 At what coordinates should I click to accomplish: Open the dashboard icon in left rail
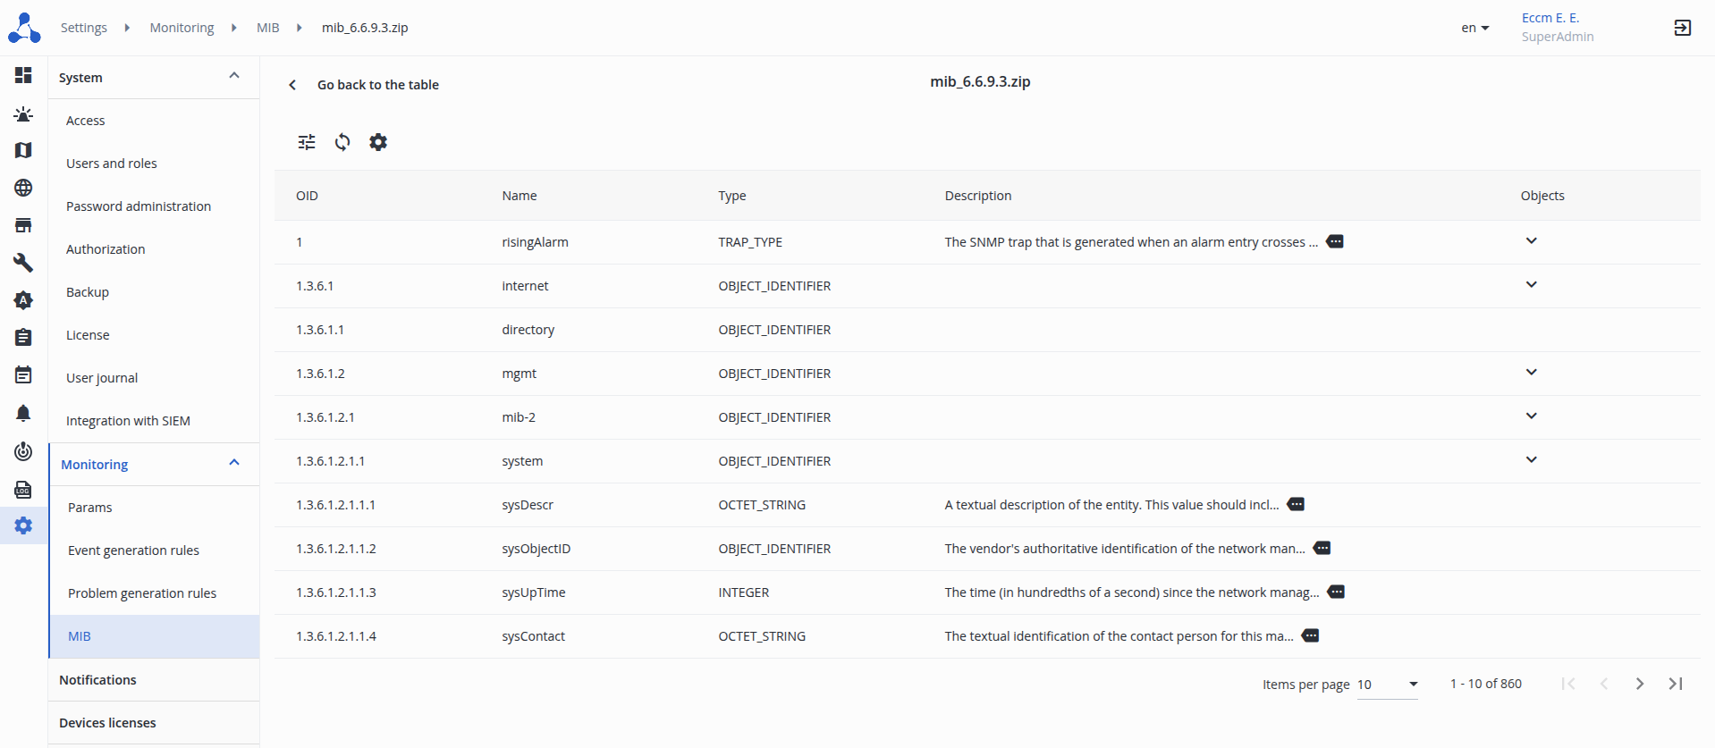click(23, 75)
